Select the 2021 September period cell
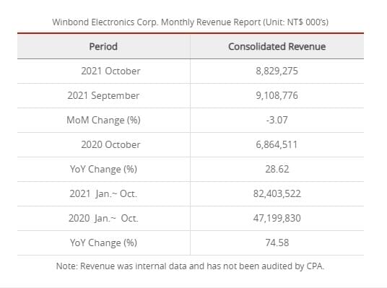387x288 pixels. pyautogui.click(x=103, y=95)
